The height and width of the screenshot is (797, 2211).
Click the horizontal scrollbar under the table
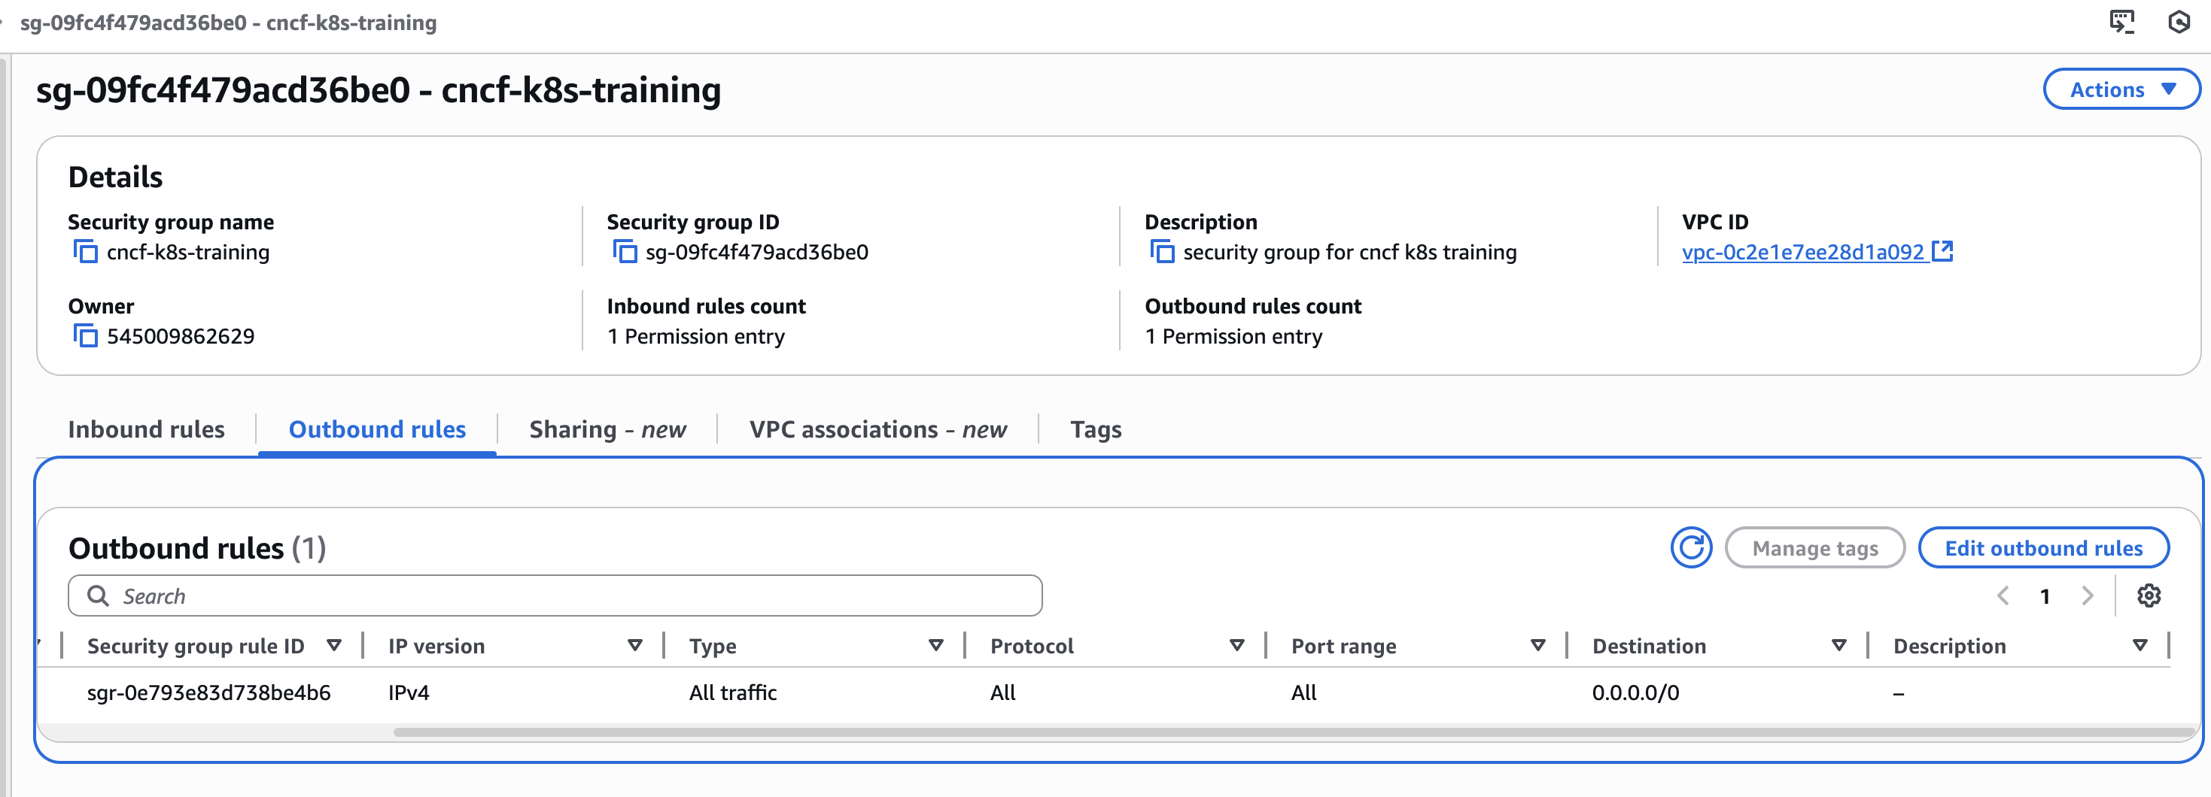pyautogui.click(x=1288, y=732)
